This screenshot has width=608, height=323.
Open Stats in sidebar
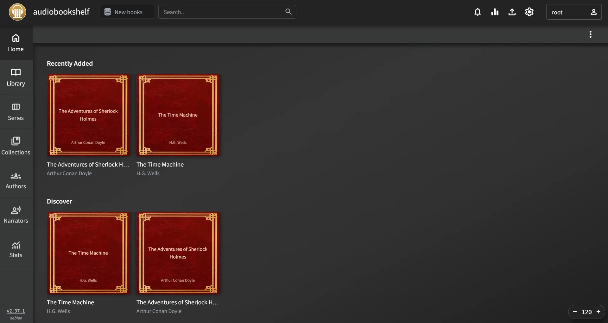[16, 249]
